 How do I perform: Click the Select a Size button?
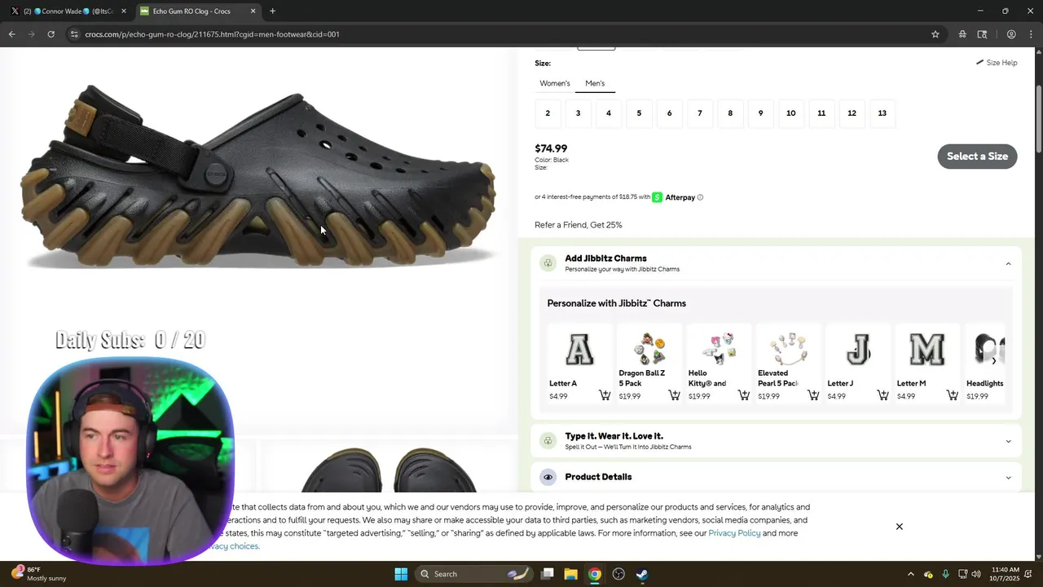[977, 157]
